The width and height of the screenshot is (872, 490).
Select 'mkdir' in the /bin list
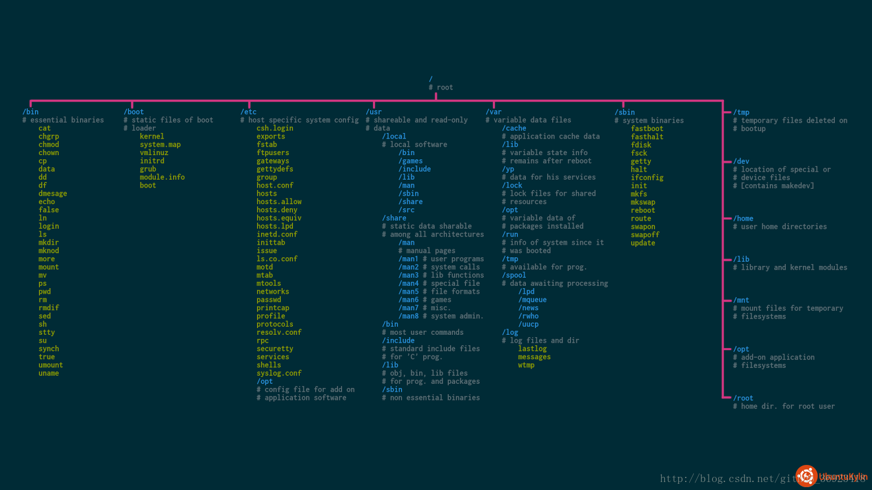tap(49, 242)
